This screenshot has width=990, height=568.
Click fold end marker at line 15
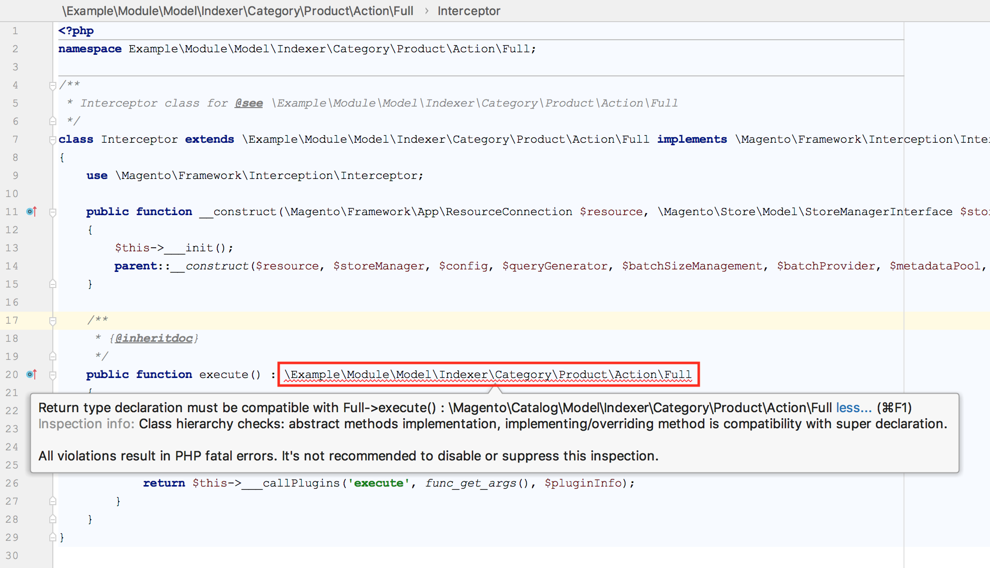pos(53,284)
